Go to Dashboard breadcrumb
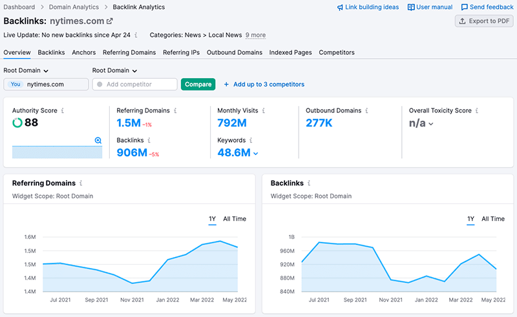The width and height of the screenshot is (517, 317). click(x=19, y=7)
